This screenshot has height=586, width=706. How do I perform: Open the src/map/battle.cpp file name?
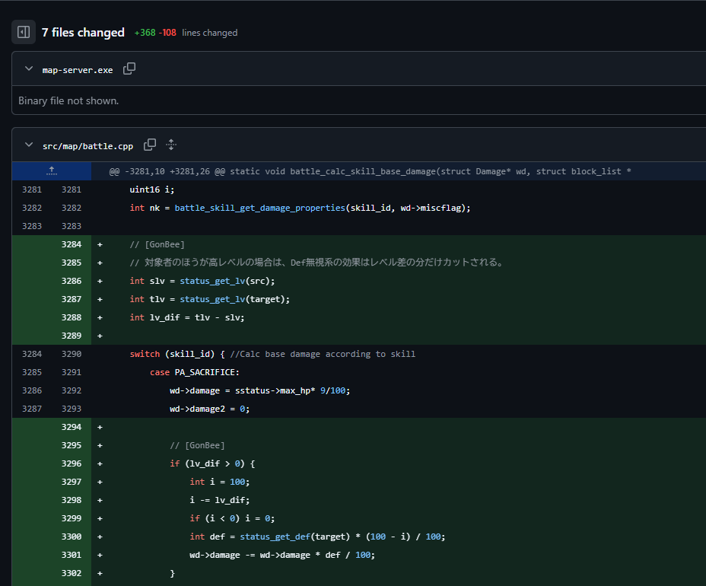88,145
